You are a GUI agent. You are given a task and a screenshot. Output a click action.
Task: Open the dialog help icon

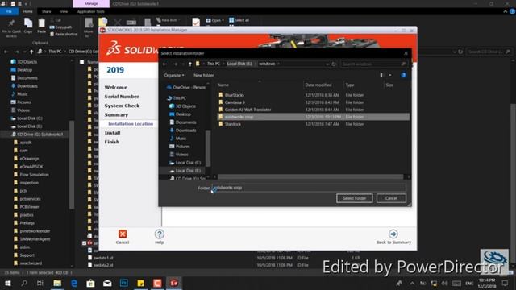click(403, 75)
